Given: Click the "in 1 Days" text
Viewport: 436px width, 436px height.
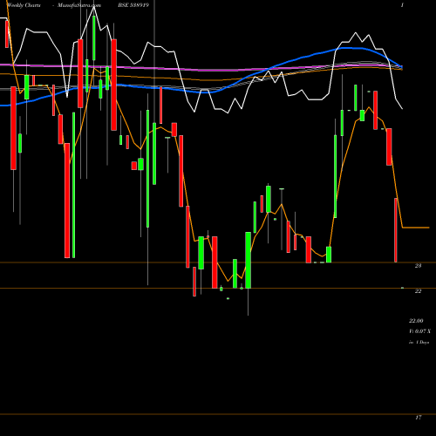Looking at the screenshot, I should tap(419, 343).
